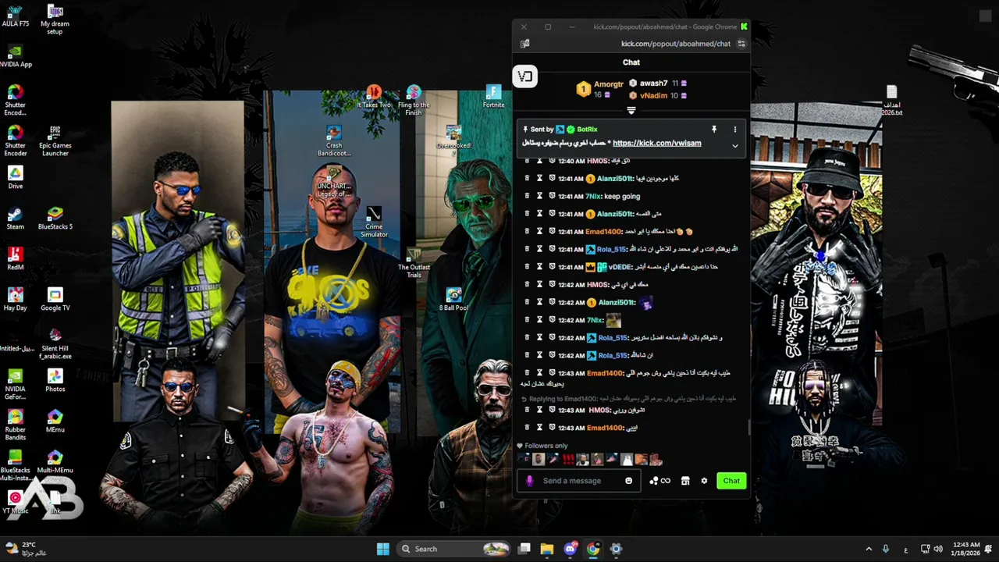Launch Crime Simulator desktop icon
The width and height of the screenshot is (999, 562).
click(374, 222)
